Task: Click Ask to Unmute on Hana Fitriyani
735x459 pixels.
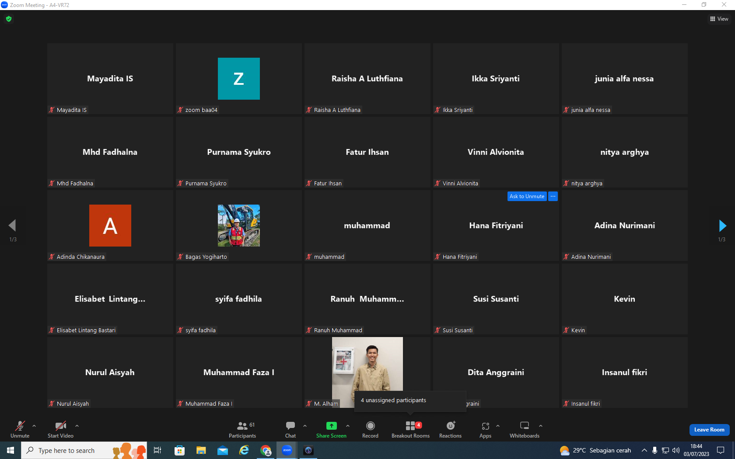Action: (527, 196)
